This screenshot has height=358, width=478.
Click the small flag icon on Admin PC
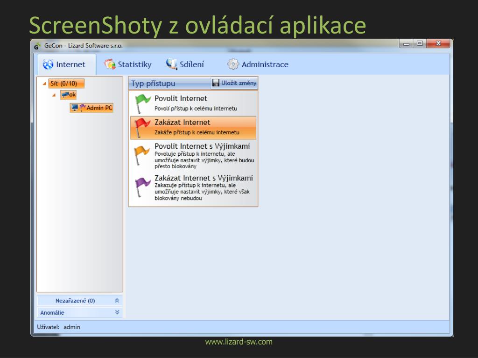point(83,108)
